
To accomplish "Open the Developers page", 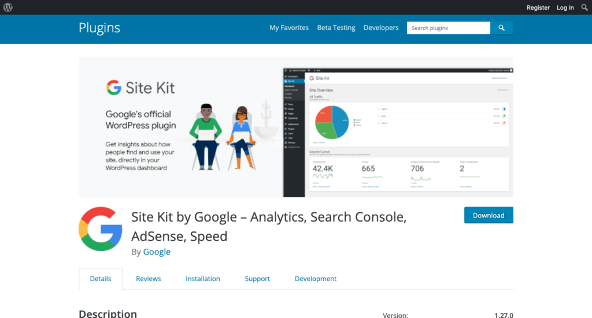I will coord(381,28).
